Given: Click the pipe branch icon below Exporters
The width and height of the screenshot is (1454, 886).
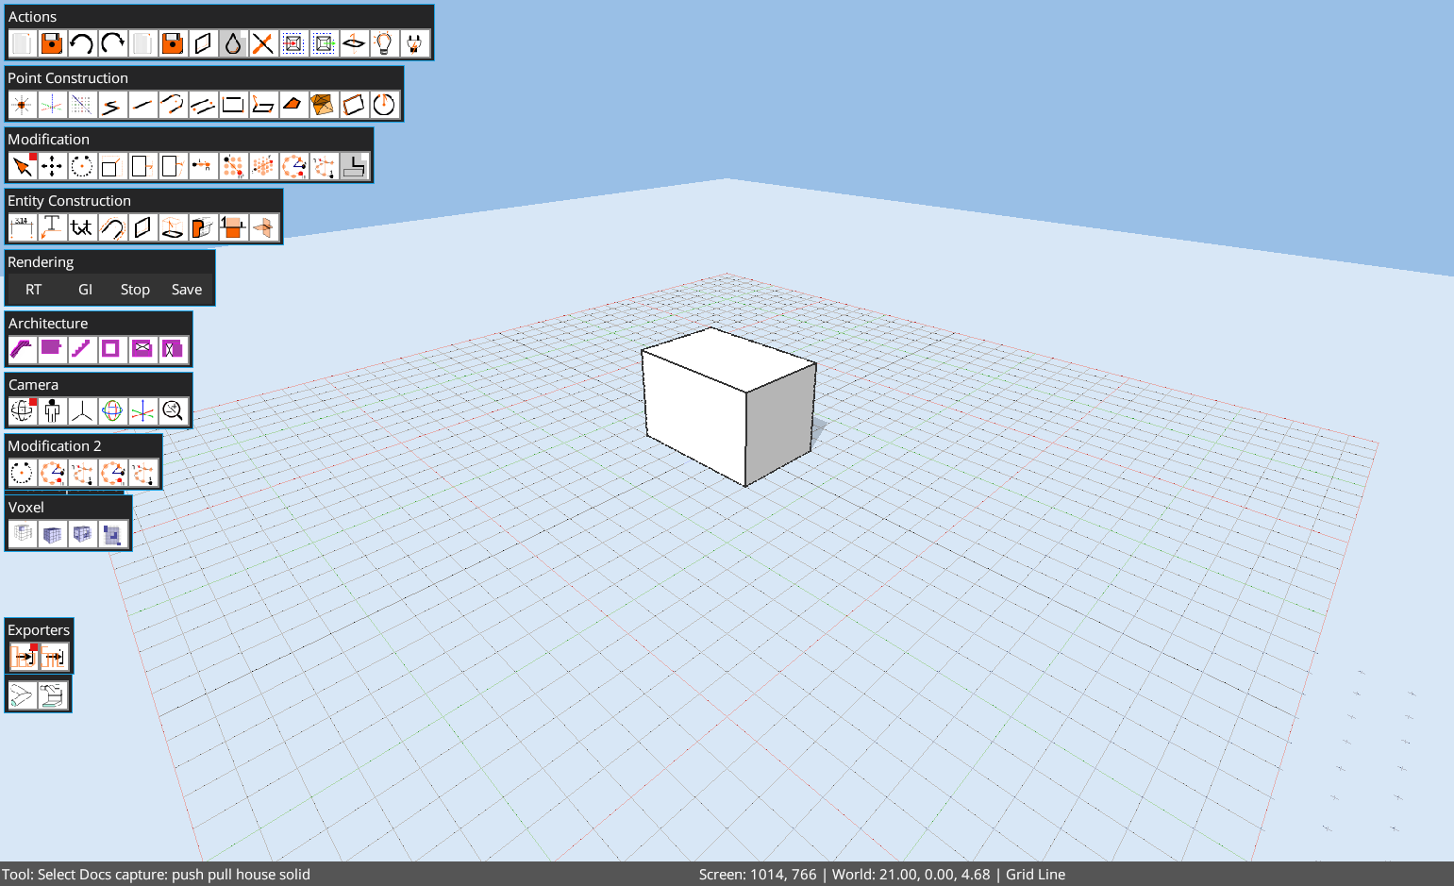Looking at the screenshot, I should click(x=22, y=695).
